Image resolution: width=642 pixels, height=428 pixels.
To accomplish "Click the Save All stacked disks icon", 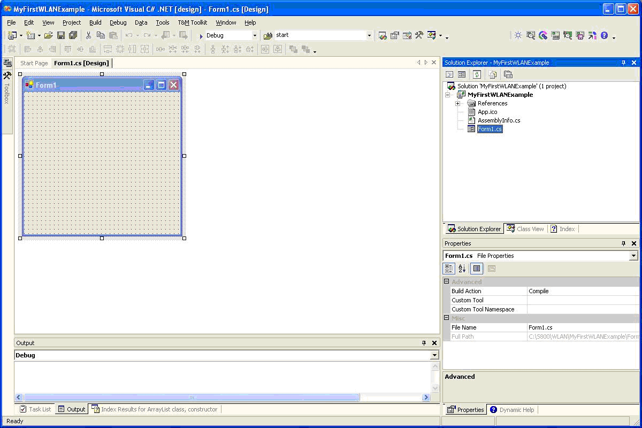I will 73,35.
